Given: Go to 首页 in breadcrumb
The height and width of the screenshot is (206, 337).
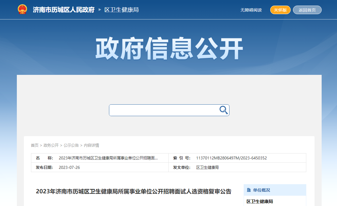Looking at the screenshot, I should 35,145.
